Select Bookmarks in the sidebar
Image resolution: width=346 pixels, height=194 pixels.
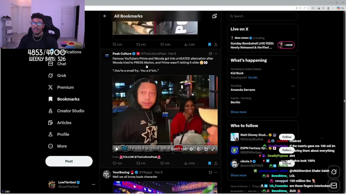pos(64,99)
